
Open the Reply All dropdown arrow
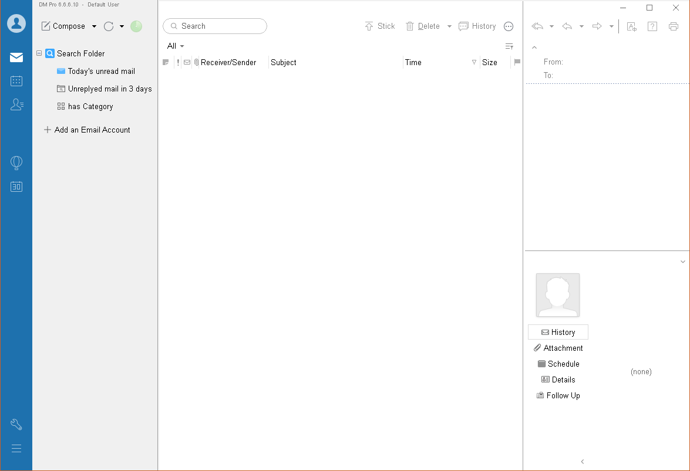click(551, 26)
